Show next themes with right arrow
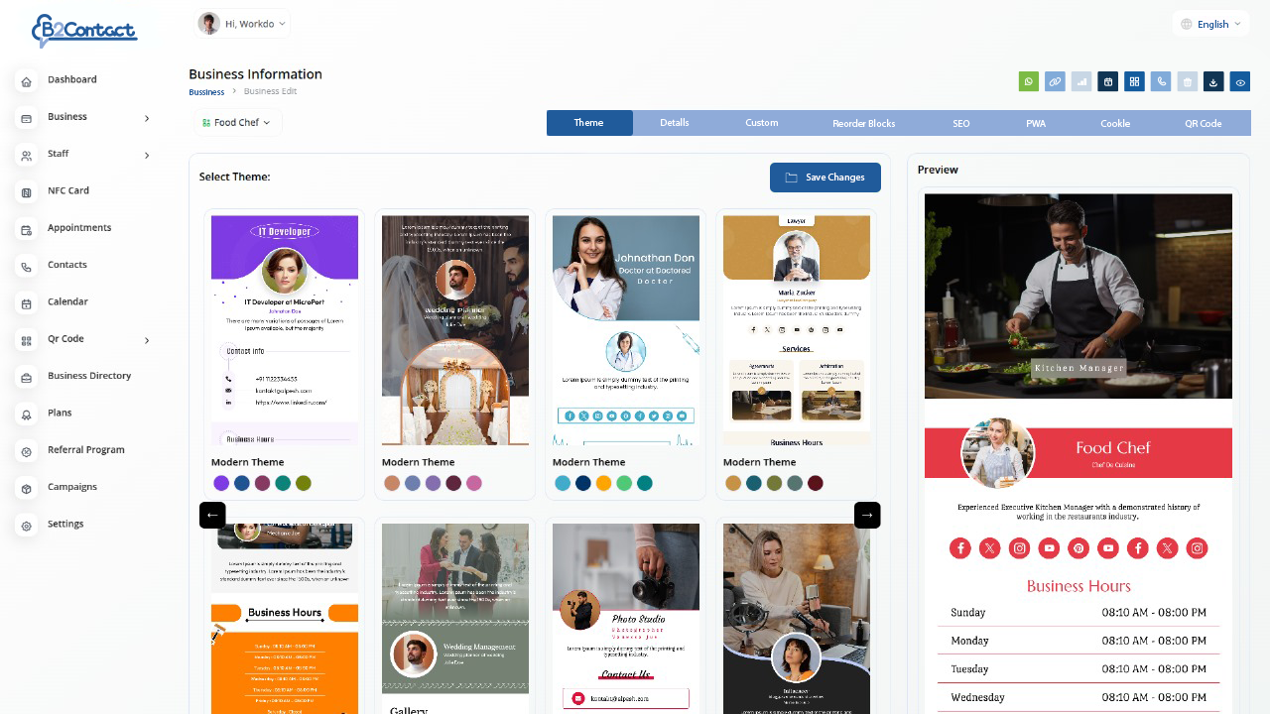Viewport: 1270px width, 714px height. tap(867, 515)
